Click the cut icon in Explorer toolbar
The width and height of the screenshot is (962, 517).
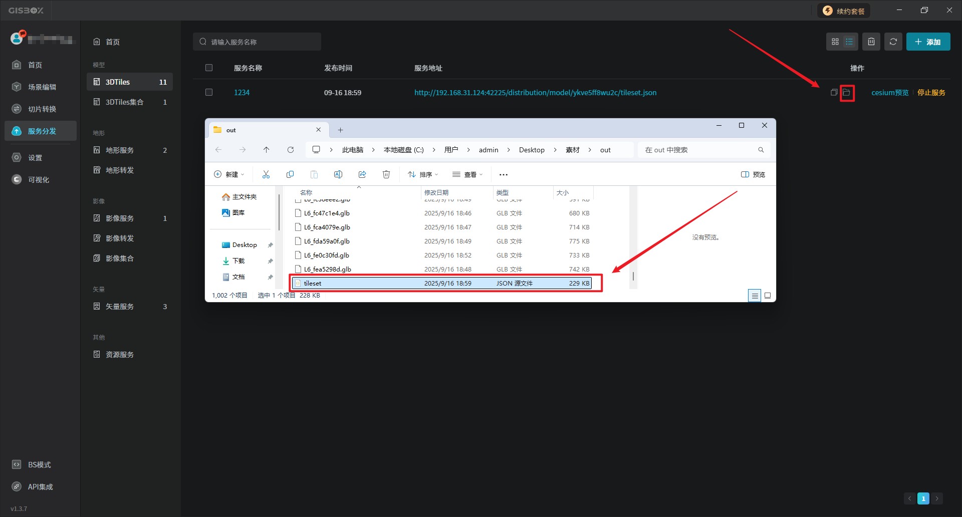click(x=266, y=174)
